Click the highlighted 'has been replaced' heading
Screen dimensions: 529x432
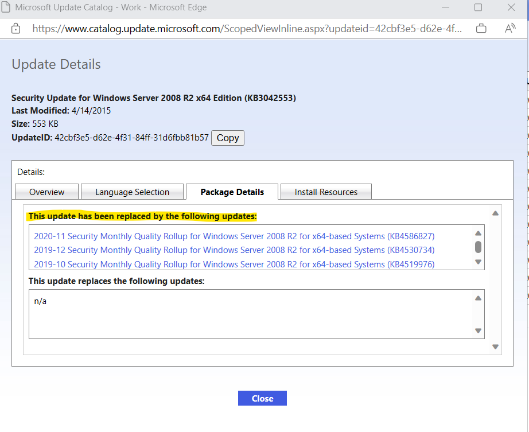coord(142,216)
